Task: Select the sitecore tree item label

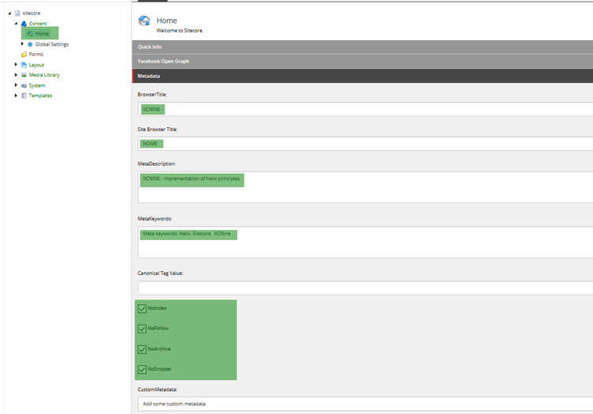Action: (32, 13)
